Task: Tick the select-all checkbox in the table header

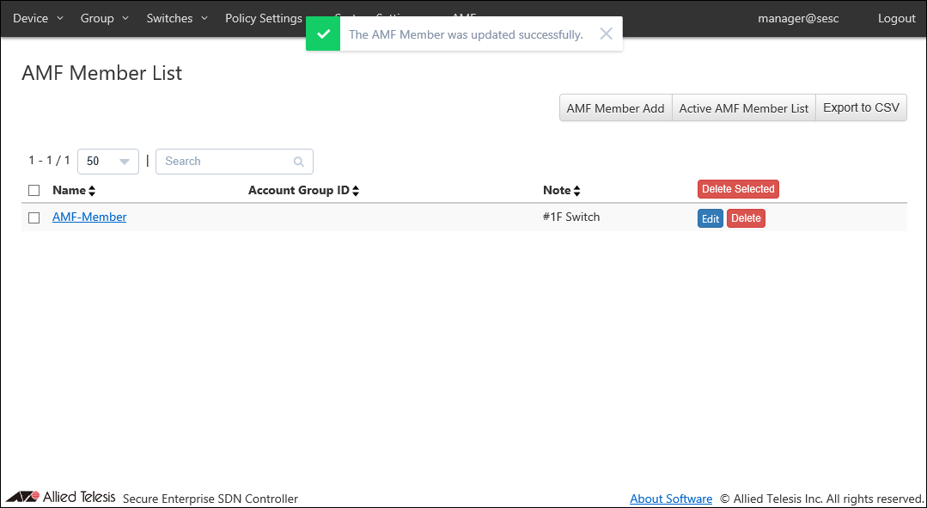Action: [x=34, y=191]
